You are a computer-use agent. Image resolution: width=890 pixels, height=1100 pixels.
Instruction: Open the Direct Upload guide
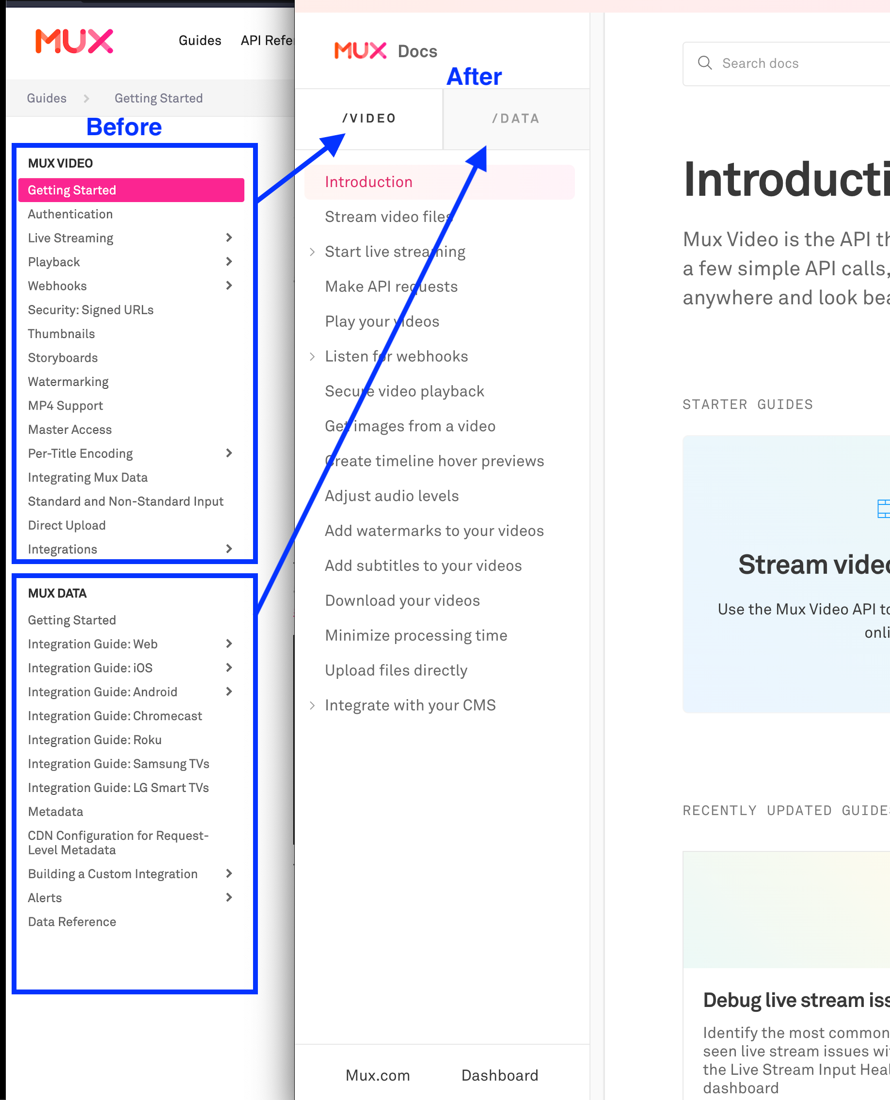pyautogui.click(x=66, y=525)
